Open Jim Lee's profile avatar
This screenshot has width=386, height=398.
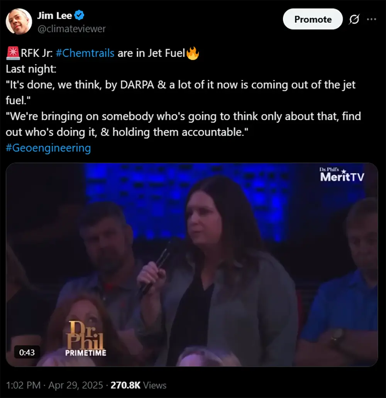(x=19, y=21)
